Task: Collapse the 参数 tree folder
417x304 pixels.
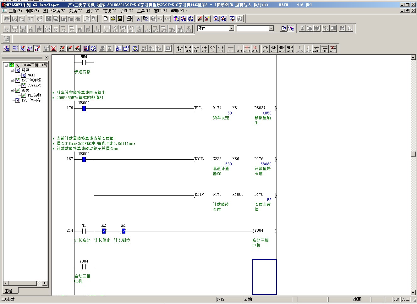Action: click(12, 90)
